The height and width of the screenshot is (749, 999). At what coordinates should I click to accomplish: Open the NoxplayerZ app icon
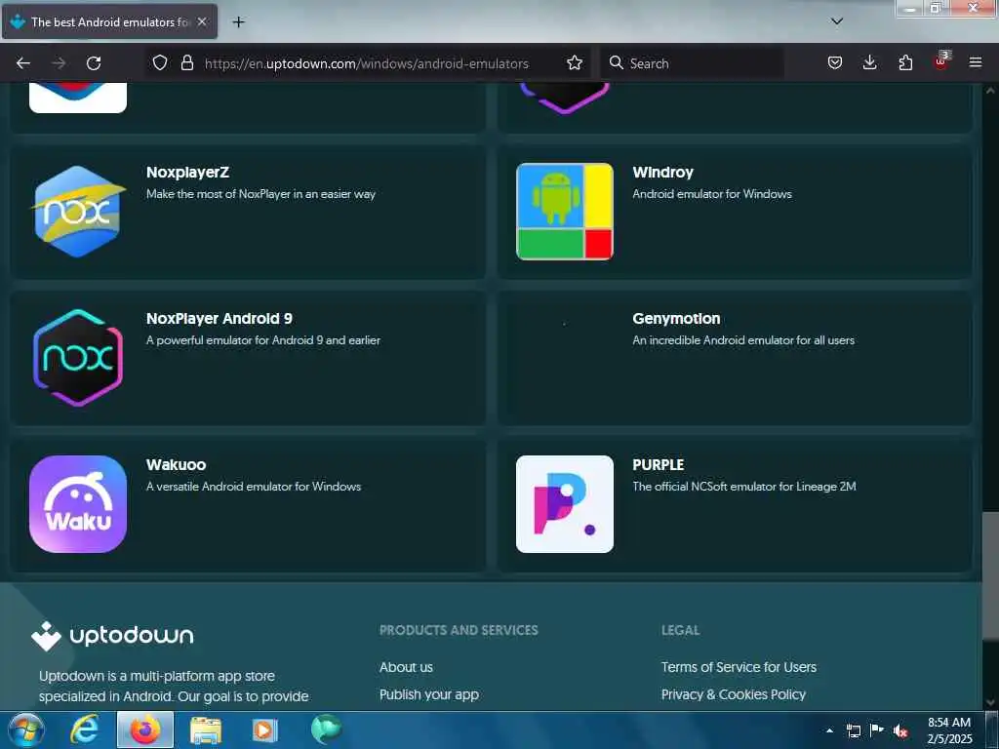pyautogui.click(x=78, y=212)
